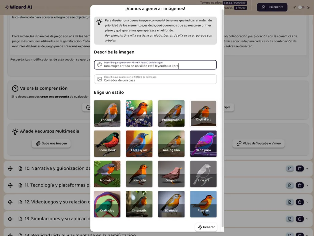This screenshot has height=236, width=314.
Task: Click the picture icon in background field
Action: [x=100, y=79]
